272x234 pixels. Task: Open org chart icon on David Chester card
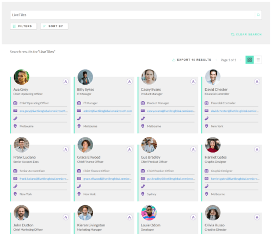click(x=257, y=81)
